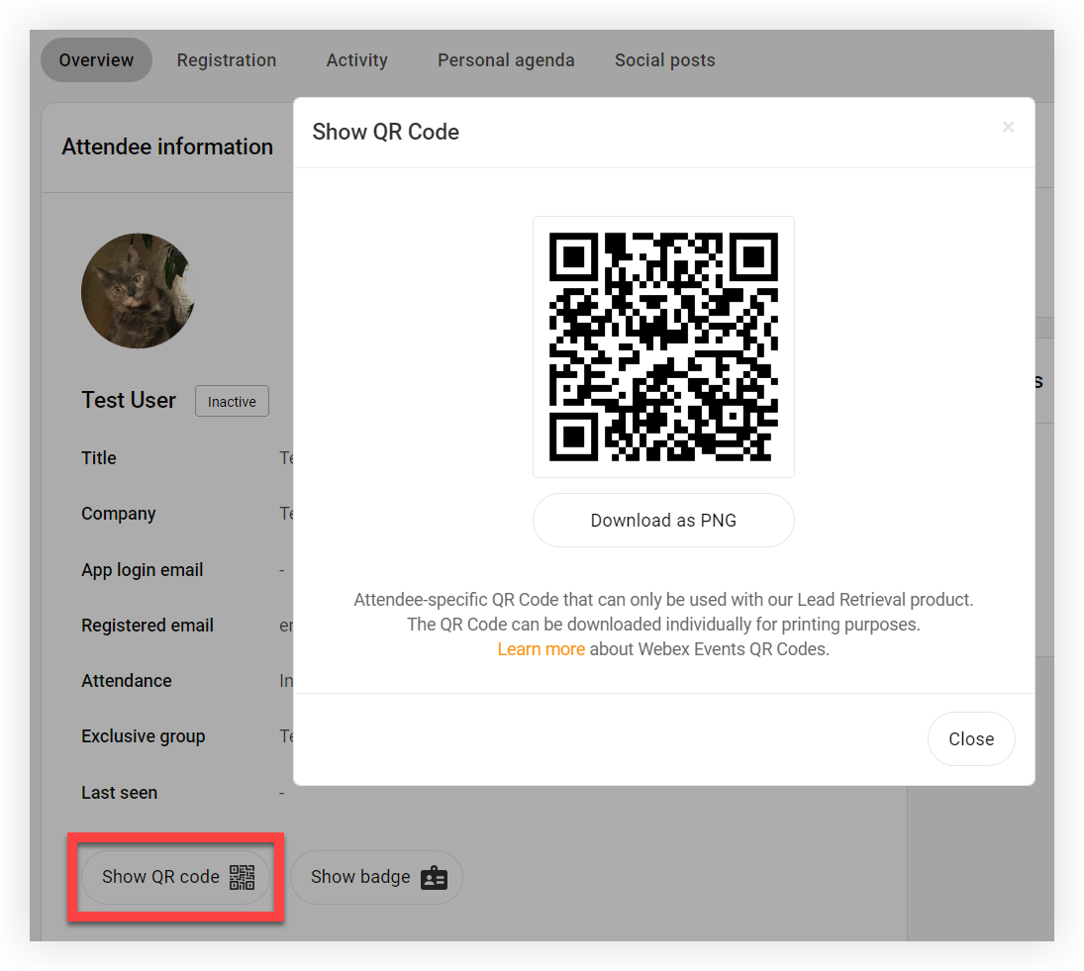
Task: Click the Show QR code button text
Action: pos(160,877)
